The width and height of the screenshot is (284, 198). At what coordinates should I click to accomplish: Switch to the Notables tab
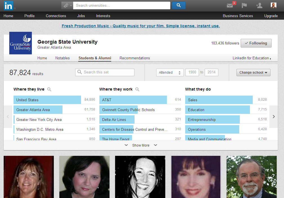click(x=62, y=58)
